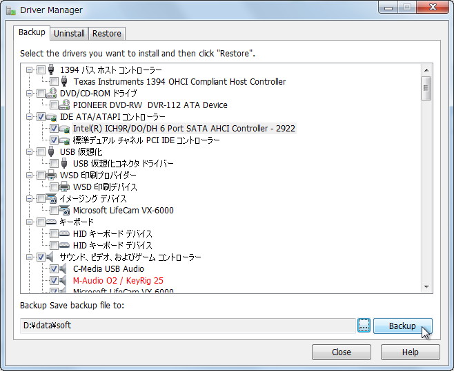Switch to the Uninstall tab

[x=69, y=34]
